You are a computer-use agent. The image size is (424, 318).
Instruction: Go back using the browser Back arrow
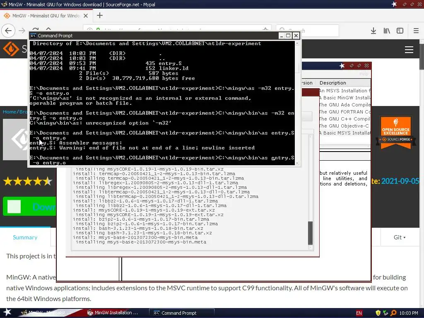click(8, 31)
